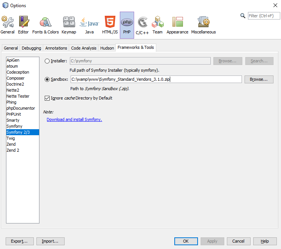Click the Help button
The height and width of the screenshot is (249, 281).
pos(265,241)
